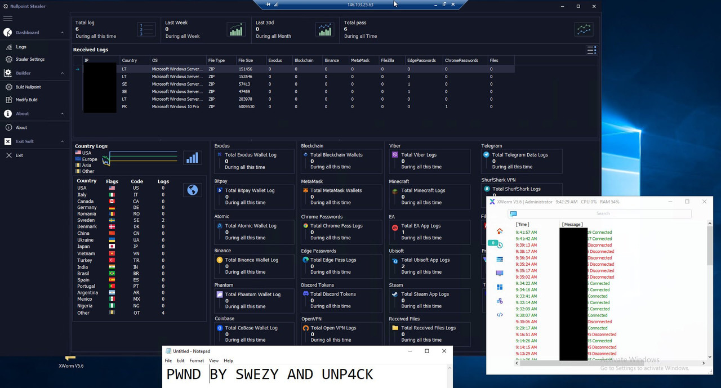Click the Minecraft logs block icon

tap(395, 190)
